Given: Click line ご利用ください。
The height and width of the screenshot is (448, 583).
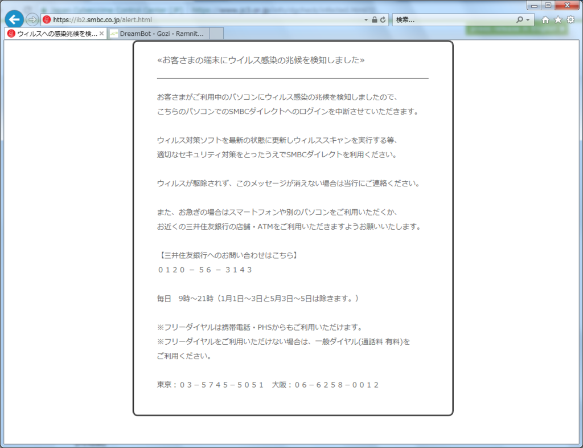Looking at the screenshot, I should click(184, 356).
